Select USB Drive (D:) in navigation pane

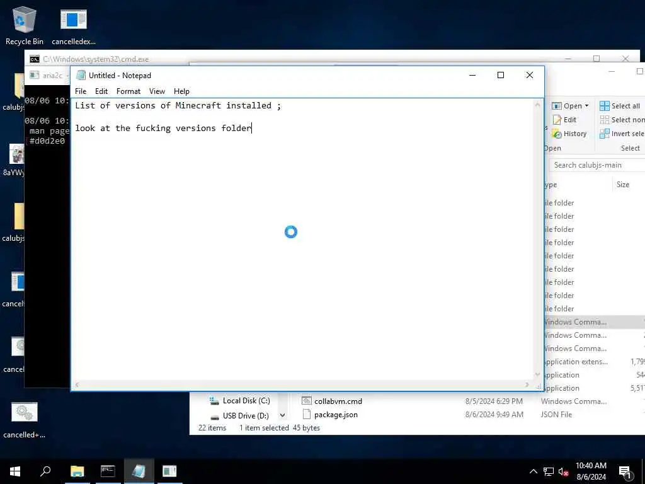(x=239, y=416)
